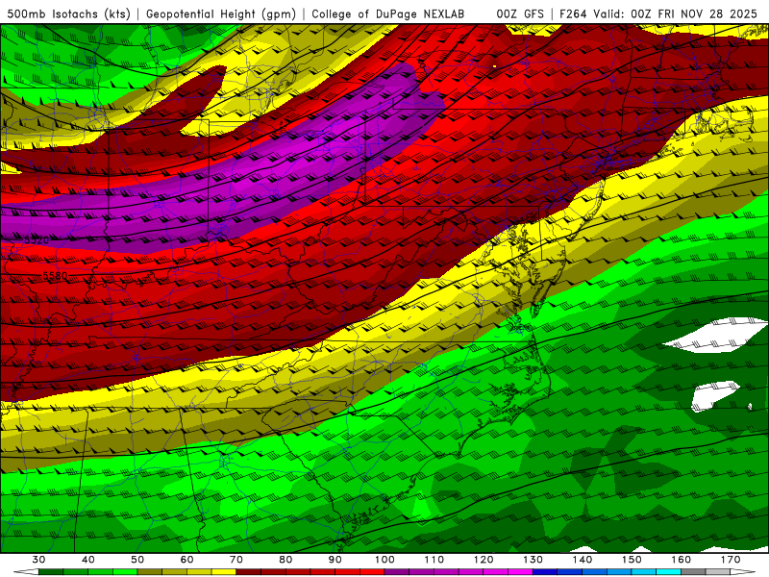
Task: Click the 80 knot legend label
Action: [x=285, y=560]
